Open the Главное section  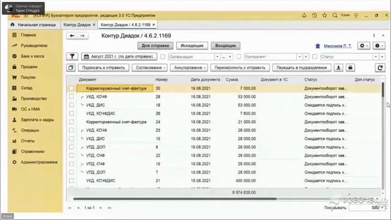click(29, 35)
